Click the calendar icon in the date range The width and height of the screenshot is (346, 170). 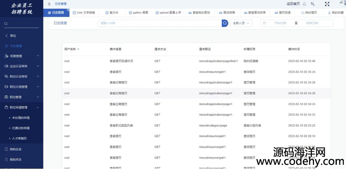click(265, 23)
